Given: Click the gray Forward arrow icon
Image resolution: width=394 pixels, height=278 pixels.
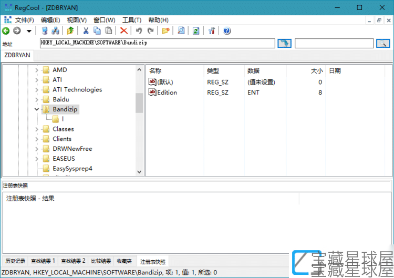Looking at the screenshot, I should [17, 31].
